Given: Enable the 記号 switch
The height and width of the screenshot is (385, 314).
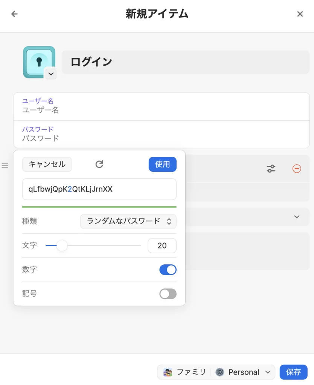Looking at the screenshot, I should click(x=168, y=294).
